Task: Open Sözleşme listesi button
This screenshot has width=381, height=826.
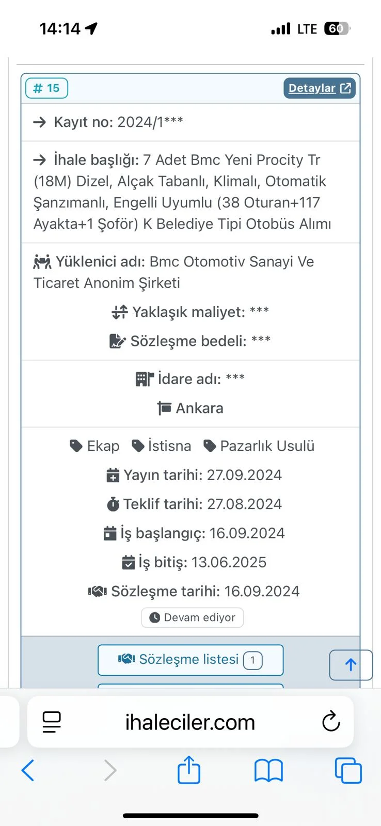Action: [x=190, y=660]
